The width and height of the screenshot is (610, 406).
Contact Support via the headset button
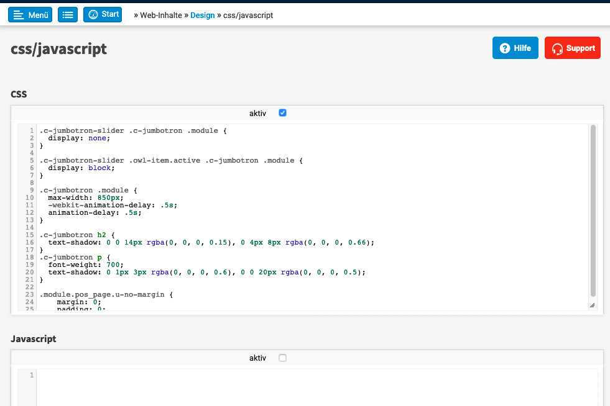572,48
